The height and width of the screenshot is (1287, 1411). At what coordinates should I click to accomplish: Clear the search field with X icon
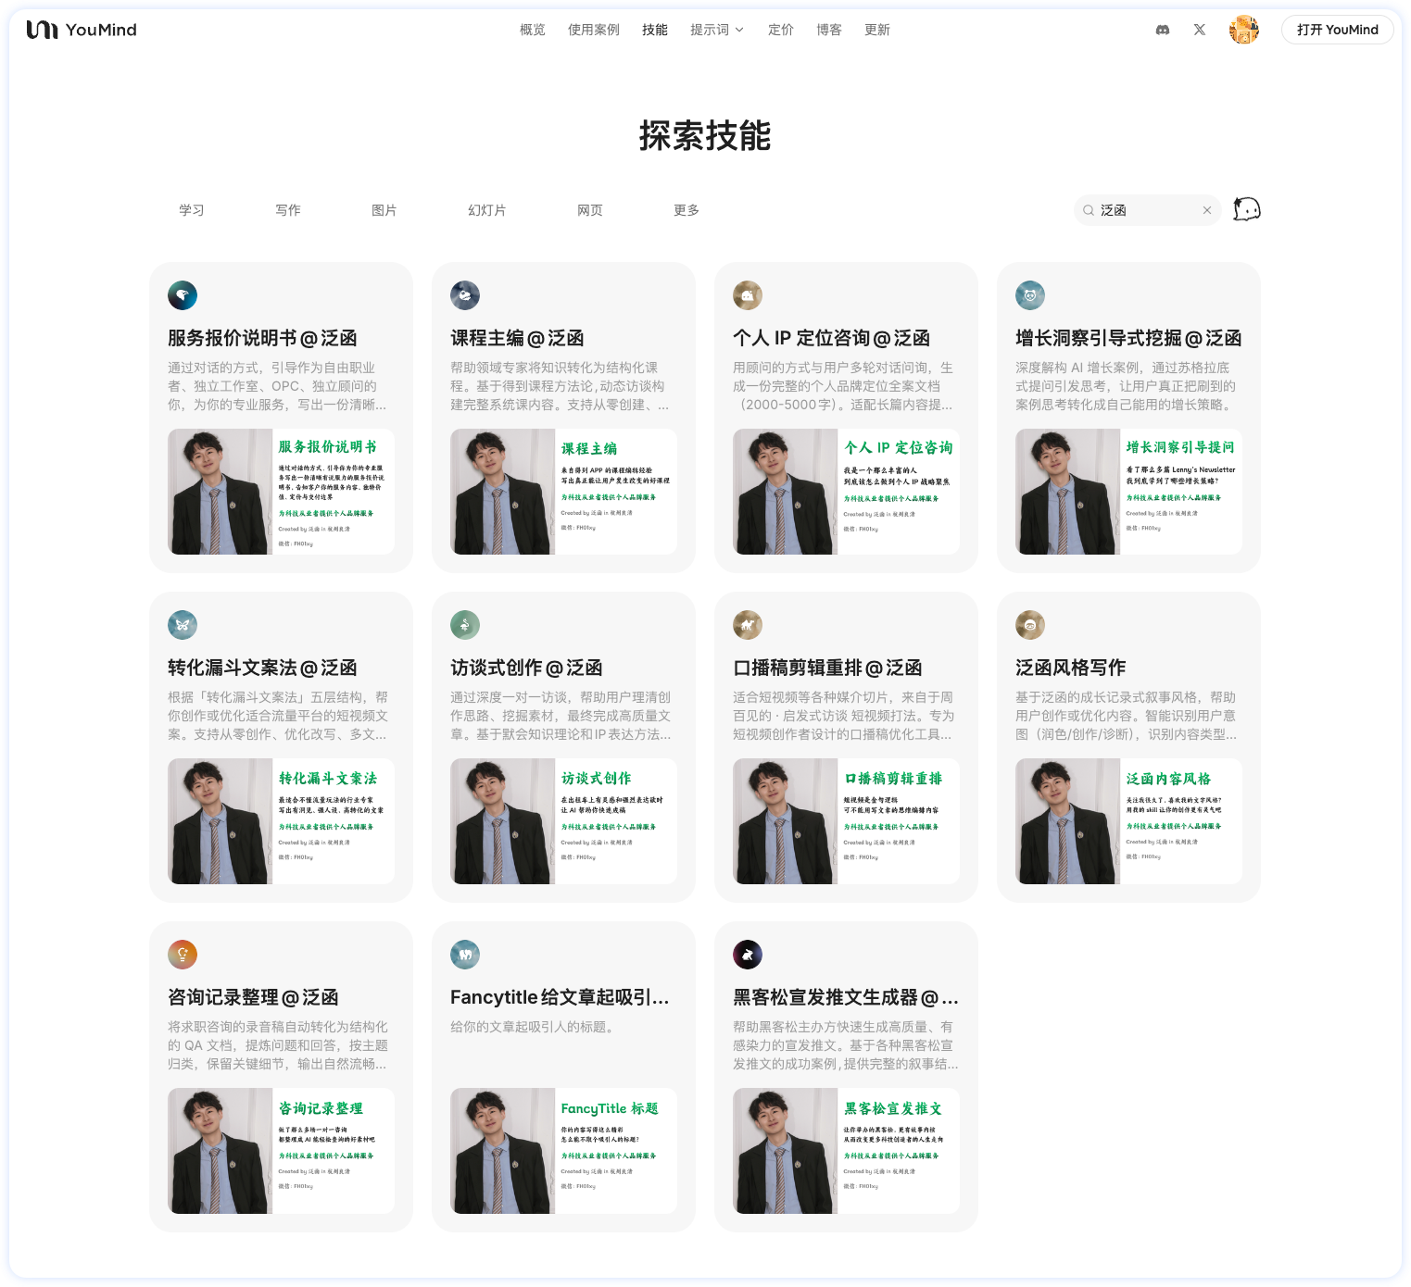(x=1207, y=210)
